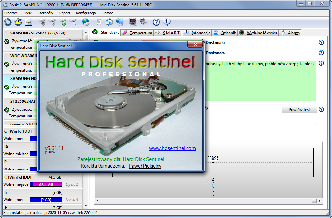Switch to the Wydajność dysku tab
Image resolution: width=332 pixels, height=218 pixels.
pos(258,33)
